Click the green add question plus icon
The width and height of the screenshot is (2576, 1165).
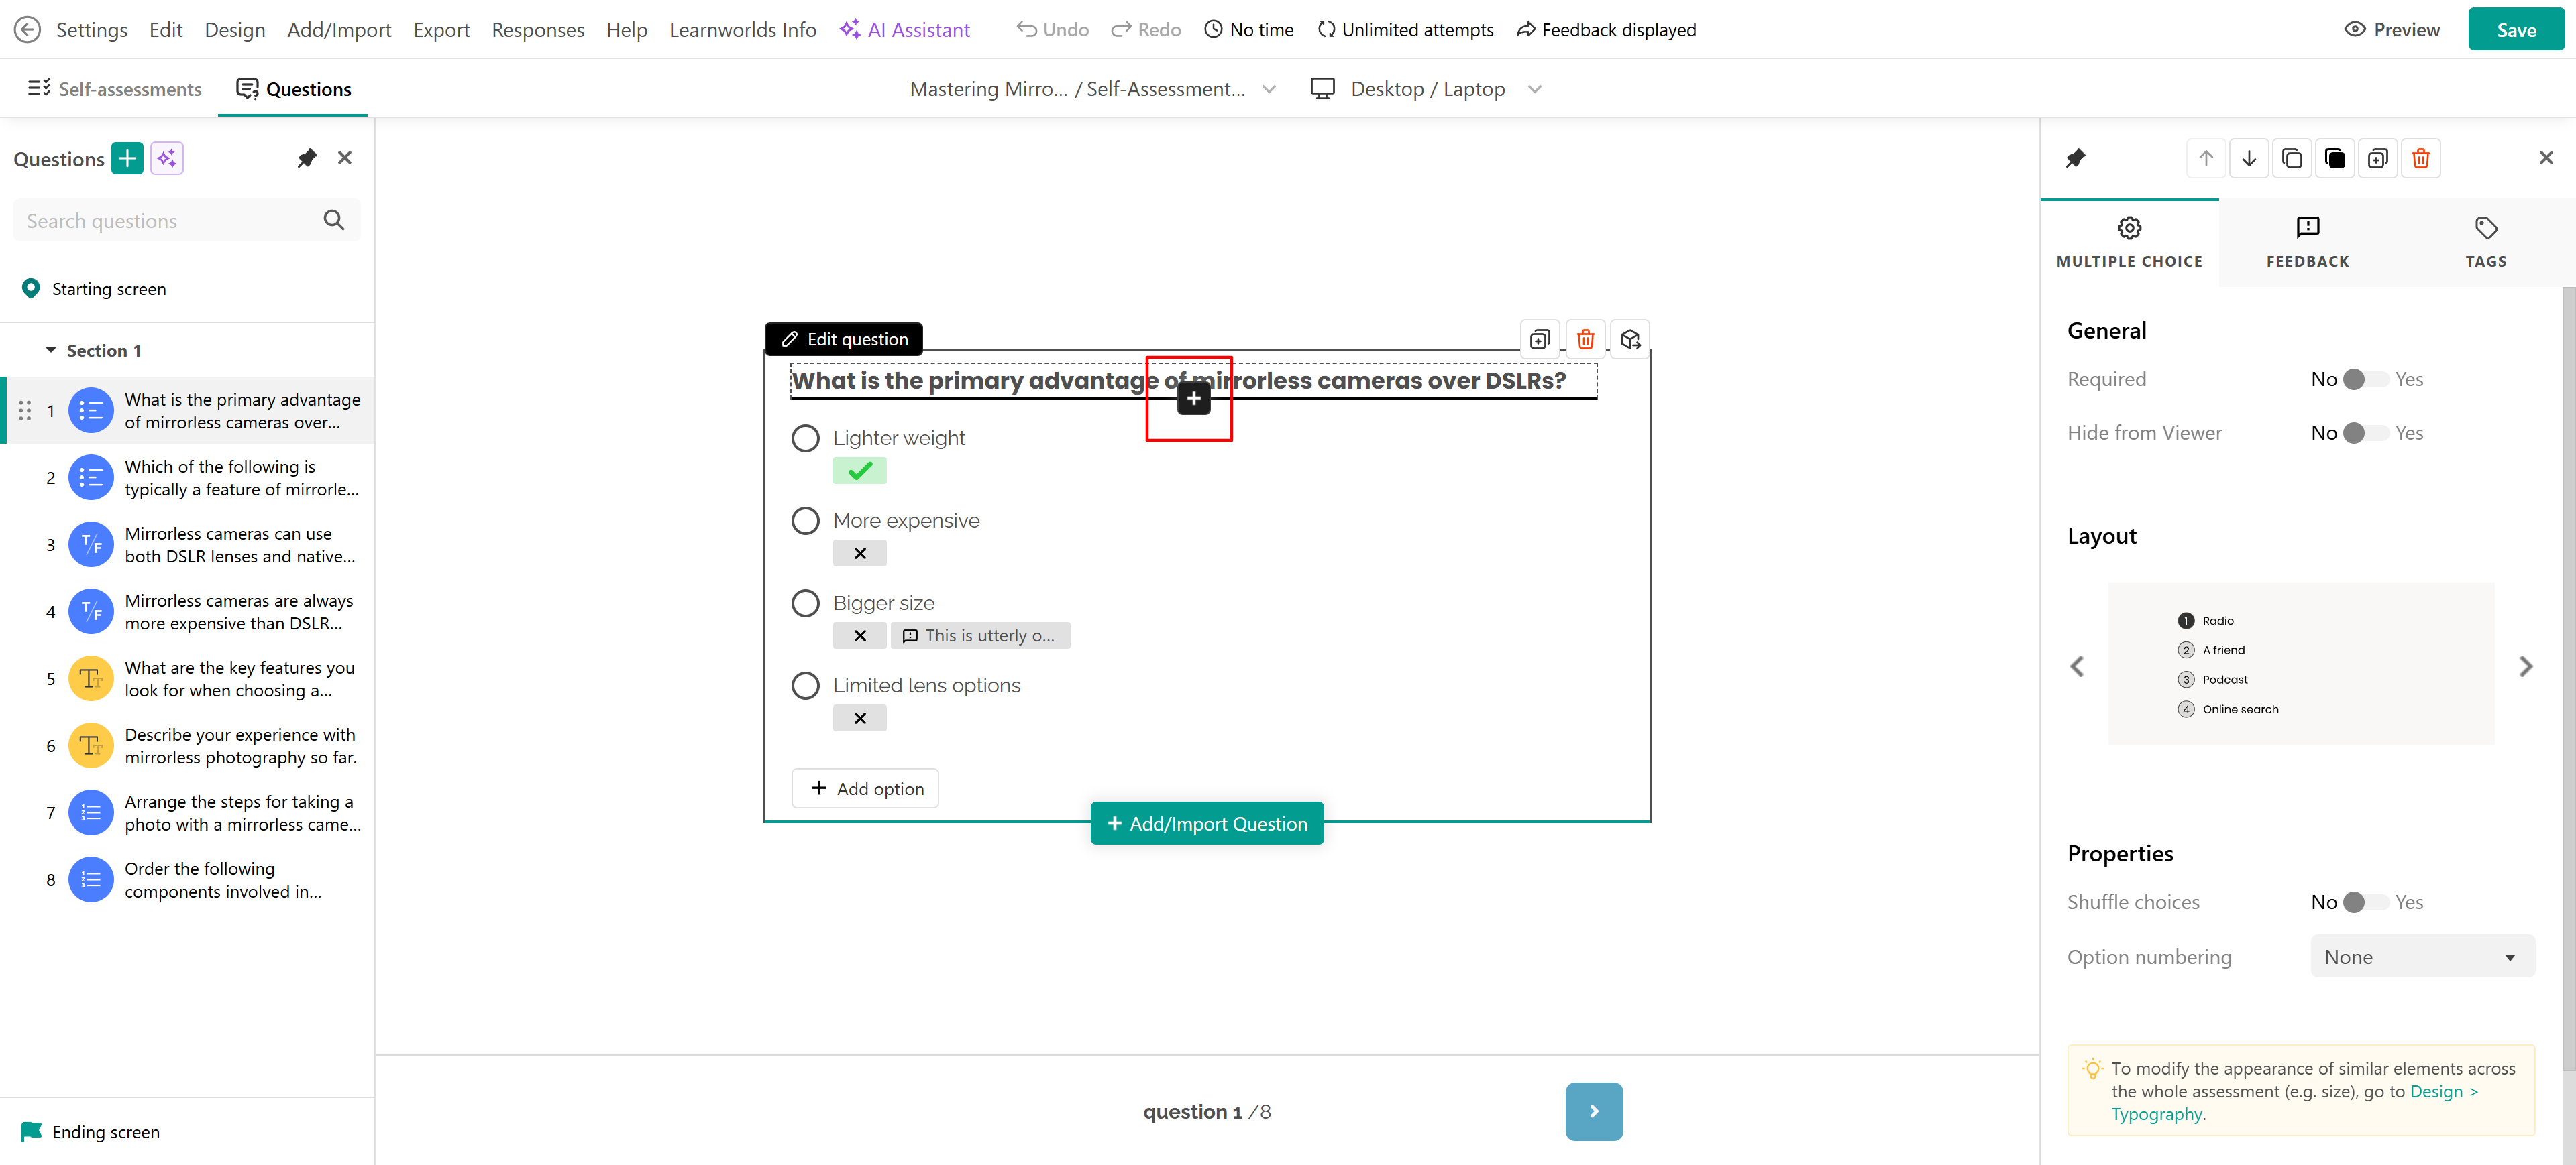[127, 158]
